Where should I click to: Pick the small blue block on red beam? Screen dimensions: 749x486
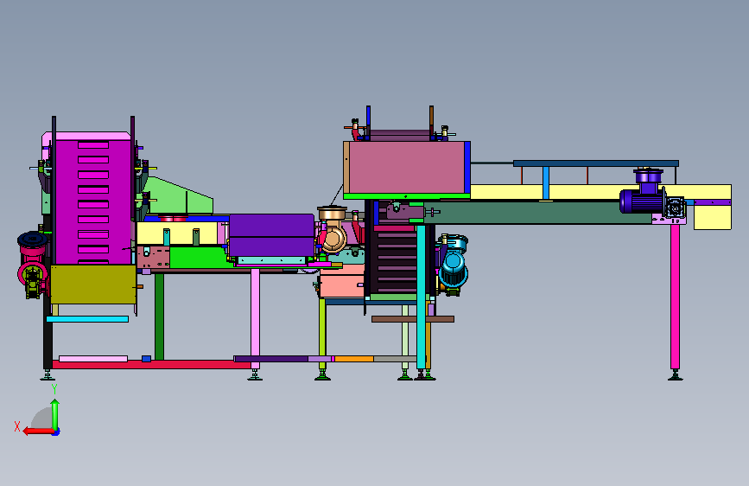click(x=147, y=359)
